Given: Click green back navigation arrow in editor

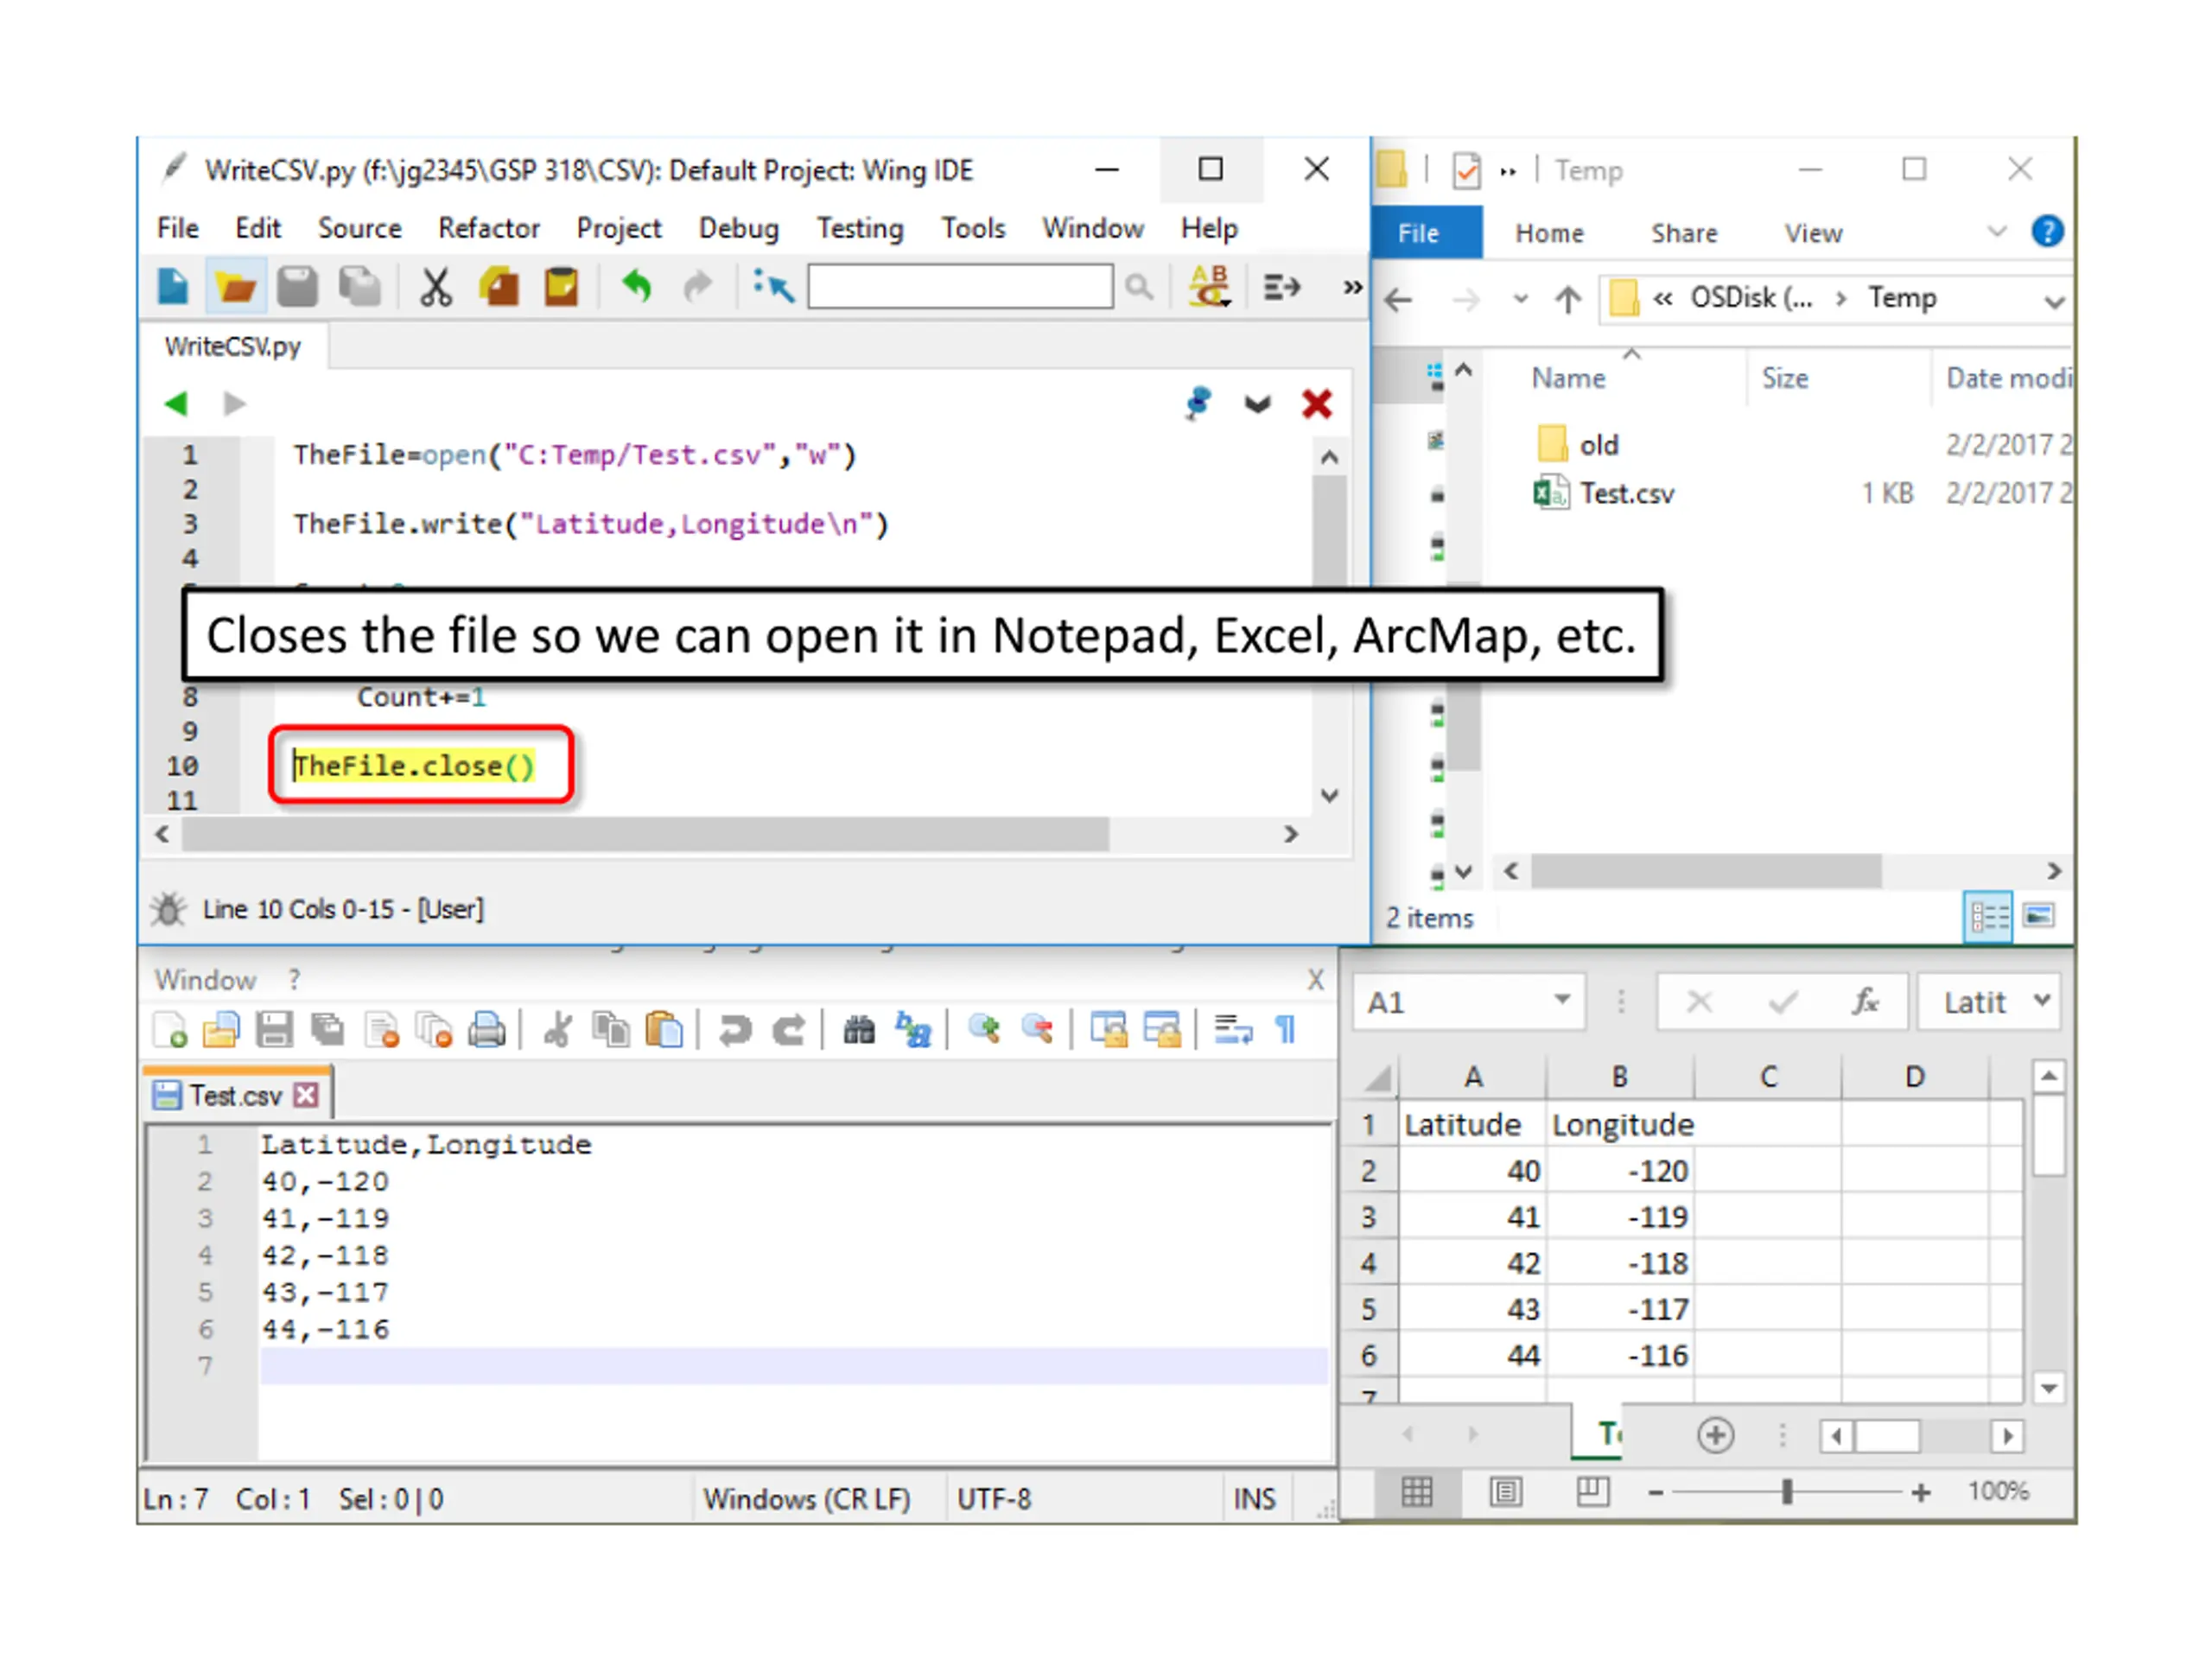Looking at the screenshot, I should click(176, 404).
